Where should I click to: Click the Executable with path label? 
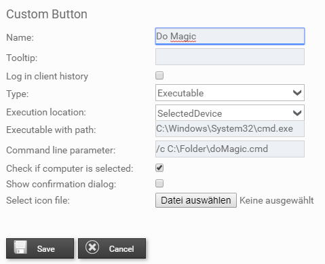[51, 130]
